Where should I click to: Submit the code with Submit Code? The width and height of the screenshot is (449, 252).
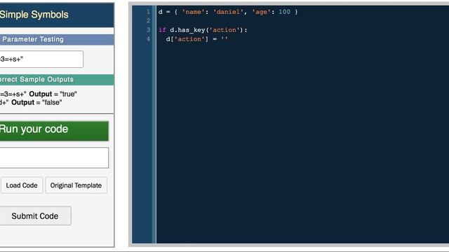point(35,216)
